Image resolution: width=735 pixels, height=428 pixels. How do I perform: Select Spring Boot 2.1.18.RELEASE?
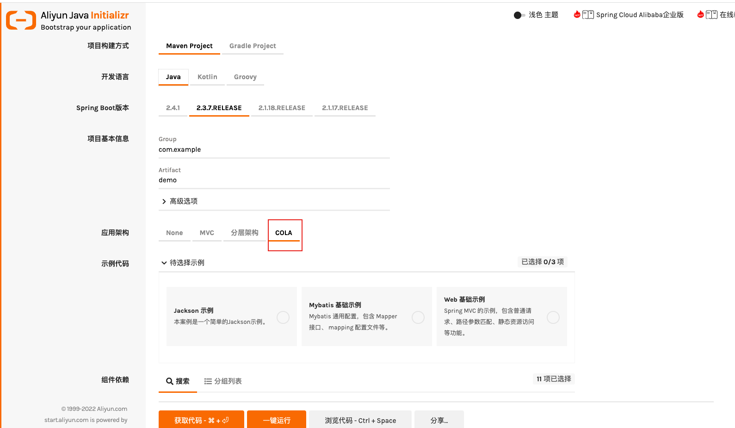pyautogui.click(x=282, y=108)
